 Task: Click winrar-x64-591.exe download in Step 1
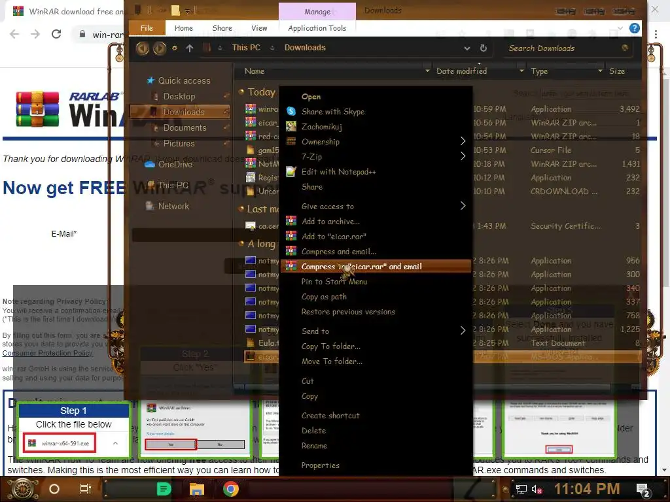tap(60, 443)
